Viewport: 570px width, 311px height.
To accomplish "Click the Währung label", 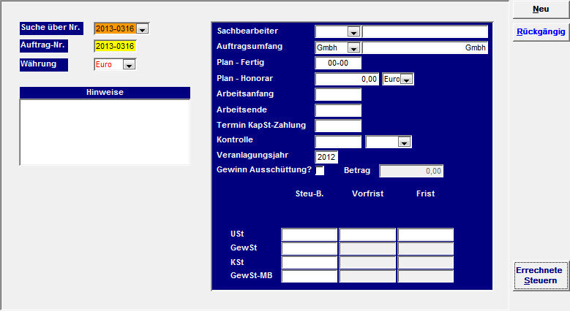I will (44, 64).
